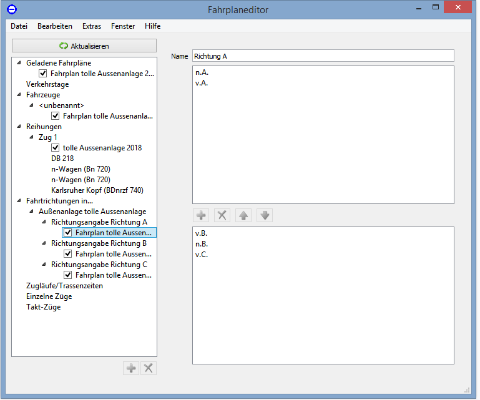Click the add icon below the tree panel
Viewport: 480px width, 400px height.
(x=131, y=368)
